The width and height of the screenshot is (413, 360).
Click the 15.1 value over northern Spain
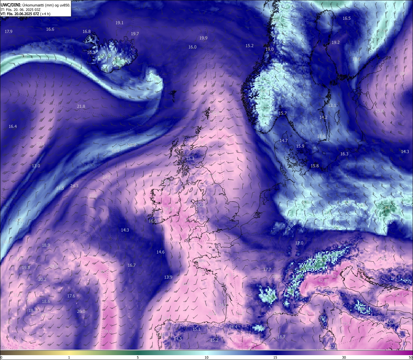[196, 329]
